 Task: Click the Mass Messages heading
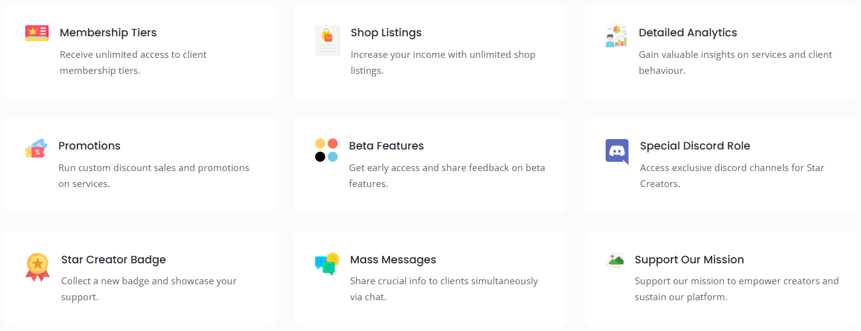pyautogui.click(x=393, y=260)
